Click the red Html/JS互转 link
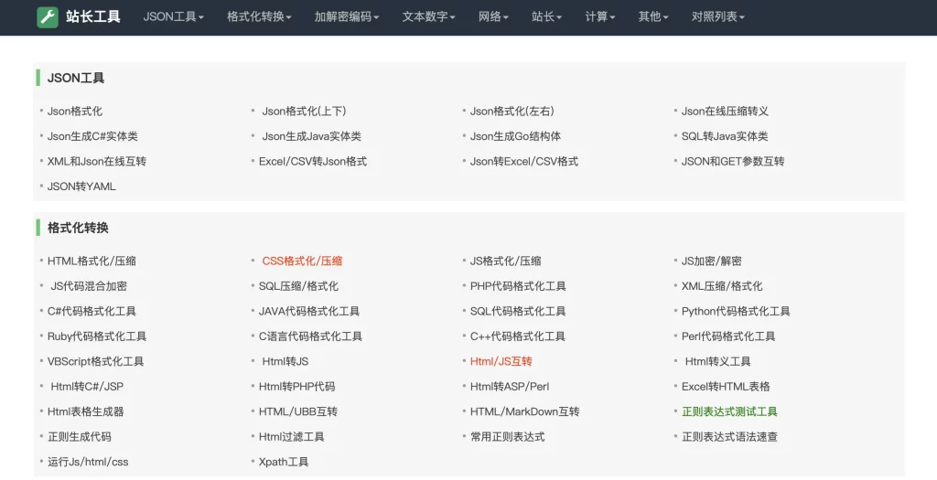937x480 pixels. (x=501, y=361)
